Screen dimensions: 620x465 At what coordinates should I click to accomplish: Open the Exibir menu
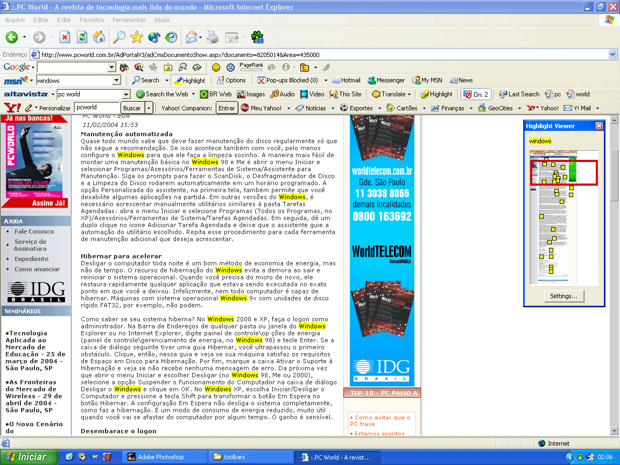coord(64,20)
